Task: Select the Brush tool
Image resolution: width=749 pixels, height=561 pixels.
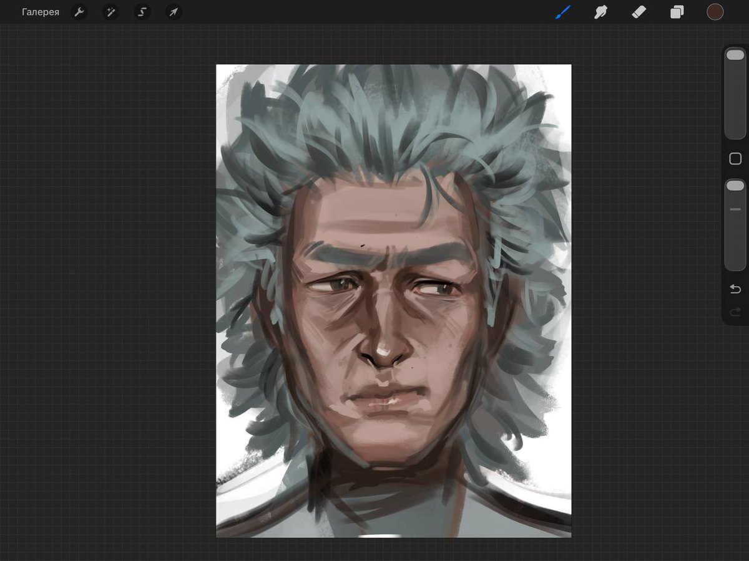Action: click(564, 12)
